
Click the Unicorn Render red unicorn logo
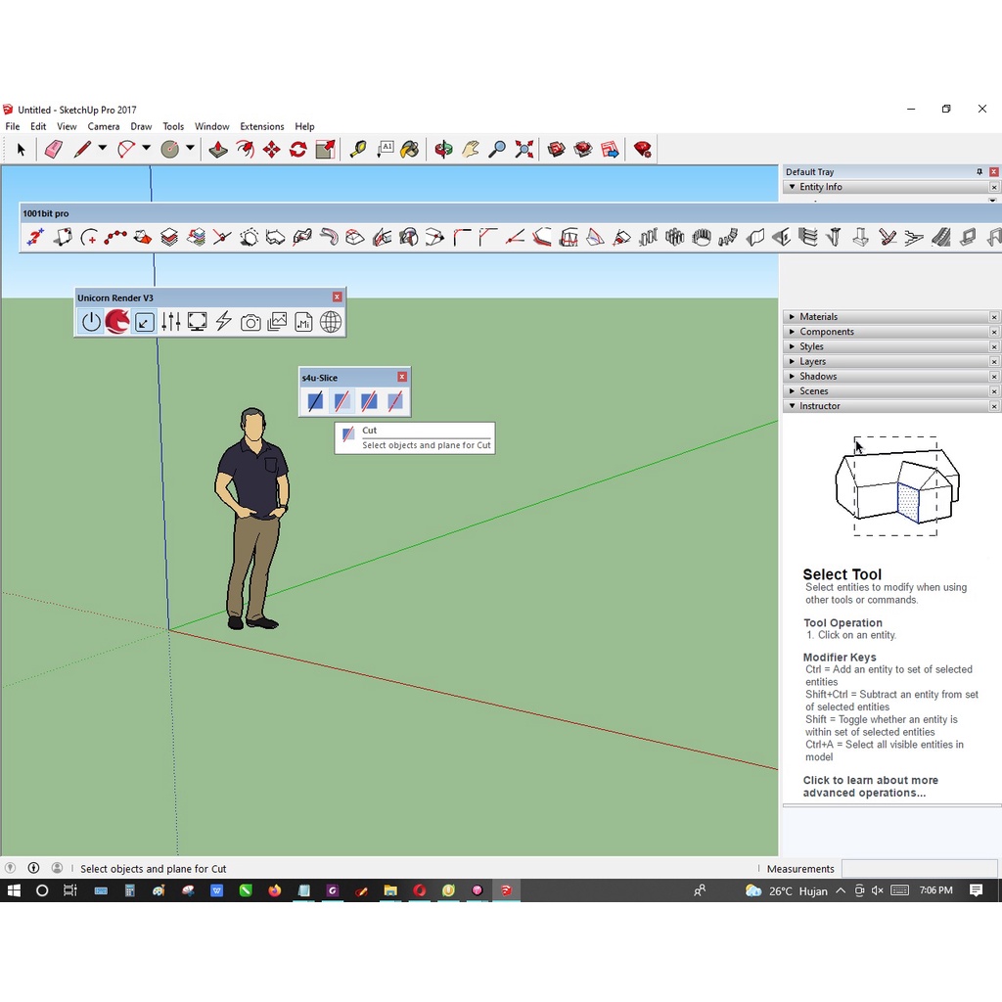pos(117,321)
